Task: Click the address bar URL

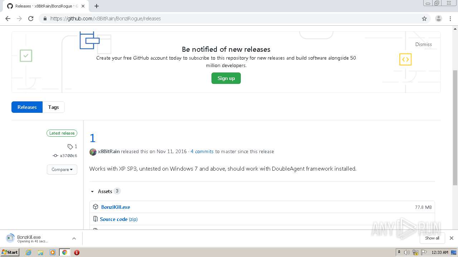Action: (106, 19)
